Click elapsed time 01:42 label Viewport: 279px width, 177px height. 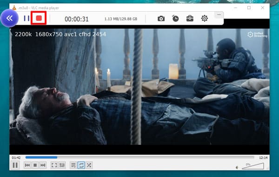(x=16, y=158)
